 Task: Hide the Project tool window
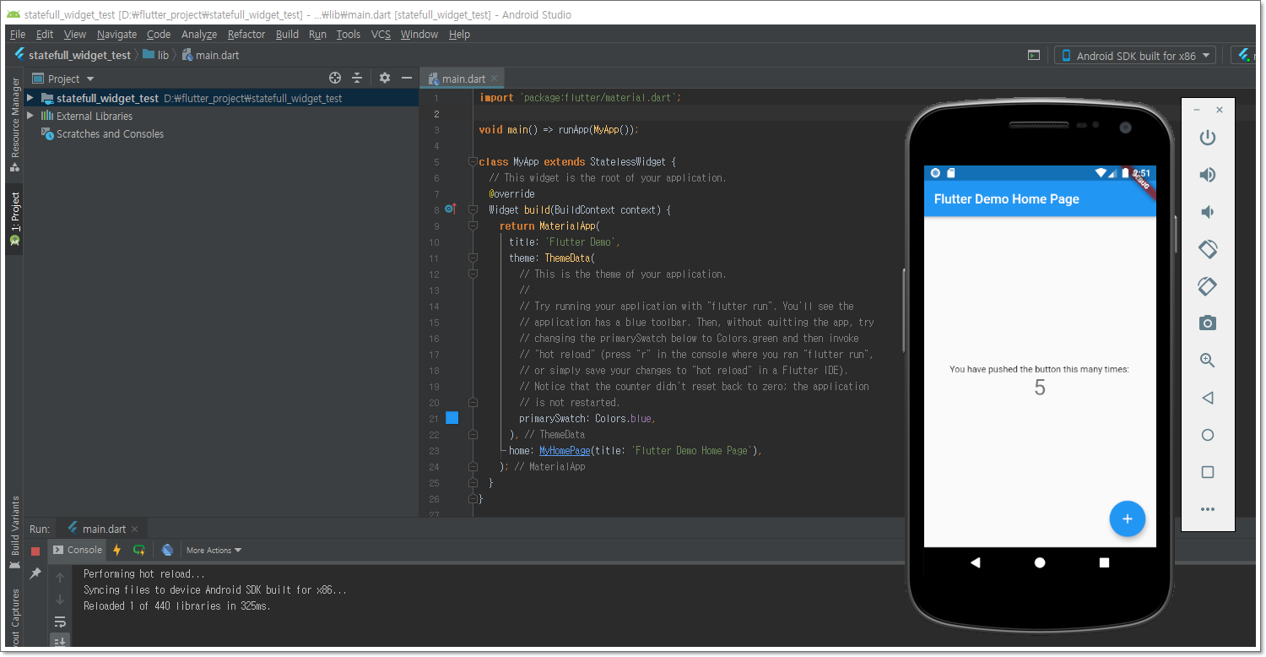click(x=407, y=78)
